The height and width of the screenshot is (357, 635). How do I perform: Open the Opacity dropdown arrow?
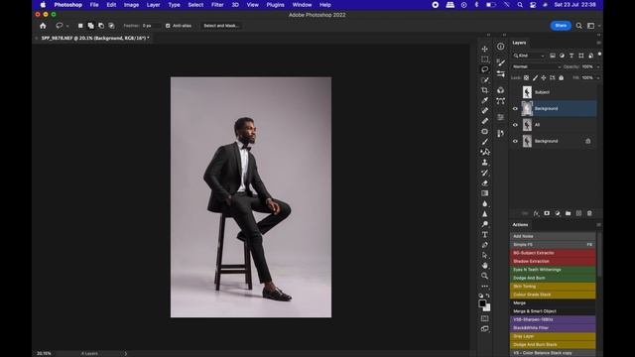(598, 66)
